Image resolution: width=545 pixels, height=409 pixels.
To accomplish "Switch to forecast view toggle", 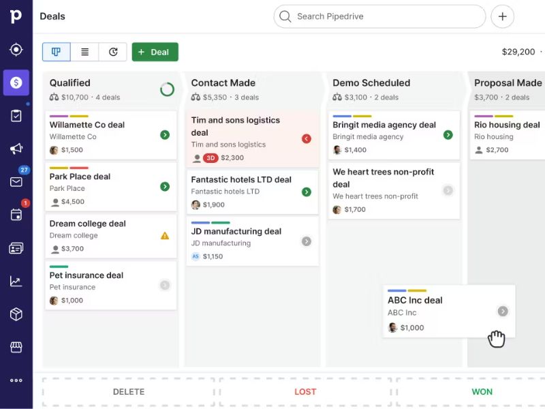I will [113, 52].
